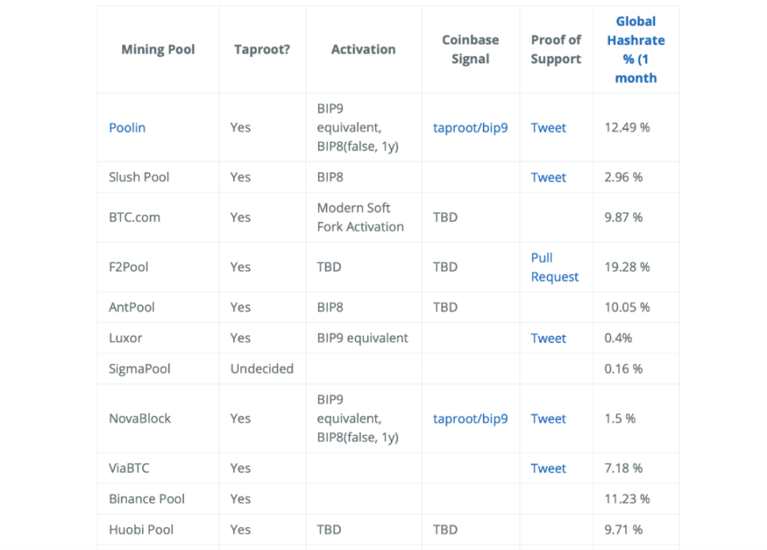Click the Binance Pool name cell
The image size is (767, 550).
click(147, 499)
